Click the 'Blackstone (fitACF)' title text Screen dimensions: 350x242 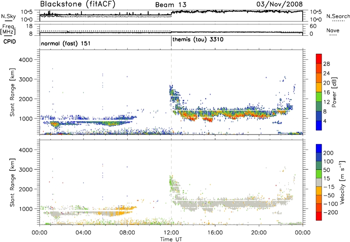point(77,4)
